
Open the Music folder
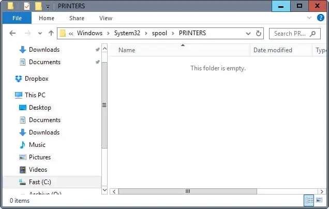[x=37, y=144]
